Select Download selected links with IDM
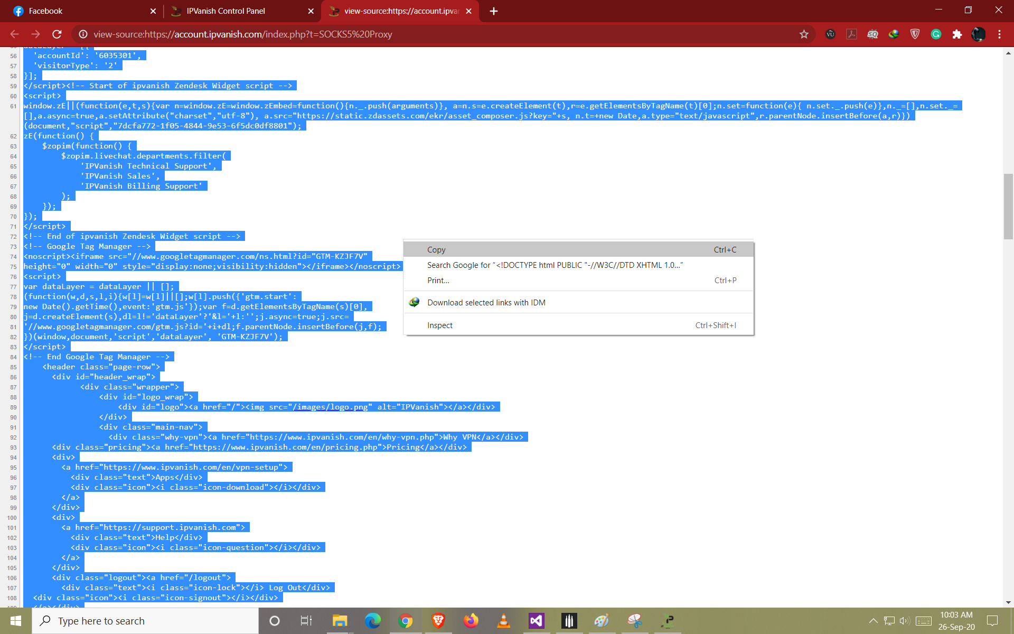Viewport: 1014px width, 634px height. (578, 303)
